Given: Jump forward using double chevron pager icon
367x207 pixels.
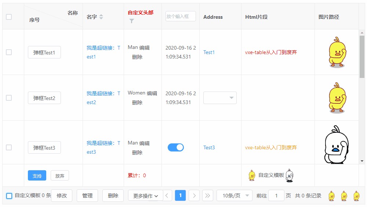Looking at the screenshot, I should 207,196.
